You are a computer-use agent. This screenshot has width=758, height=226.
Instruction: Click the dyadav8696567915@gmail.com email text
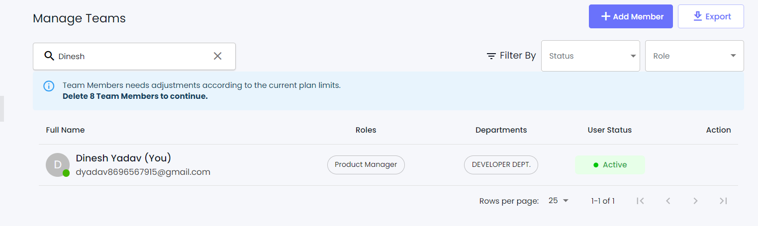pyautogui.click(x=143, y=172)
